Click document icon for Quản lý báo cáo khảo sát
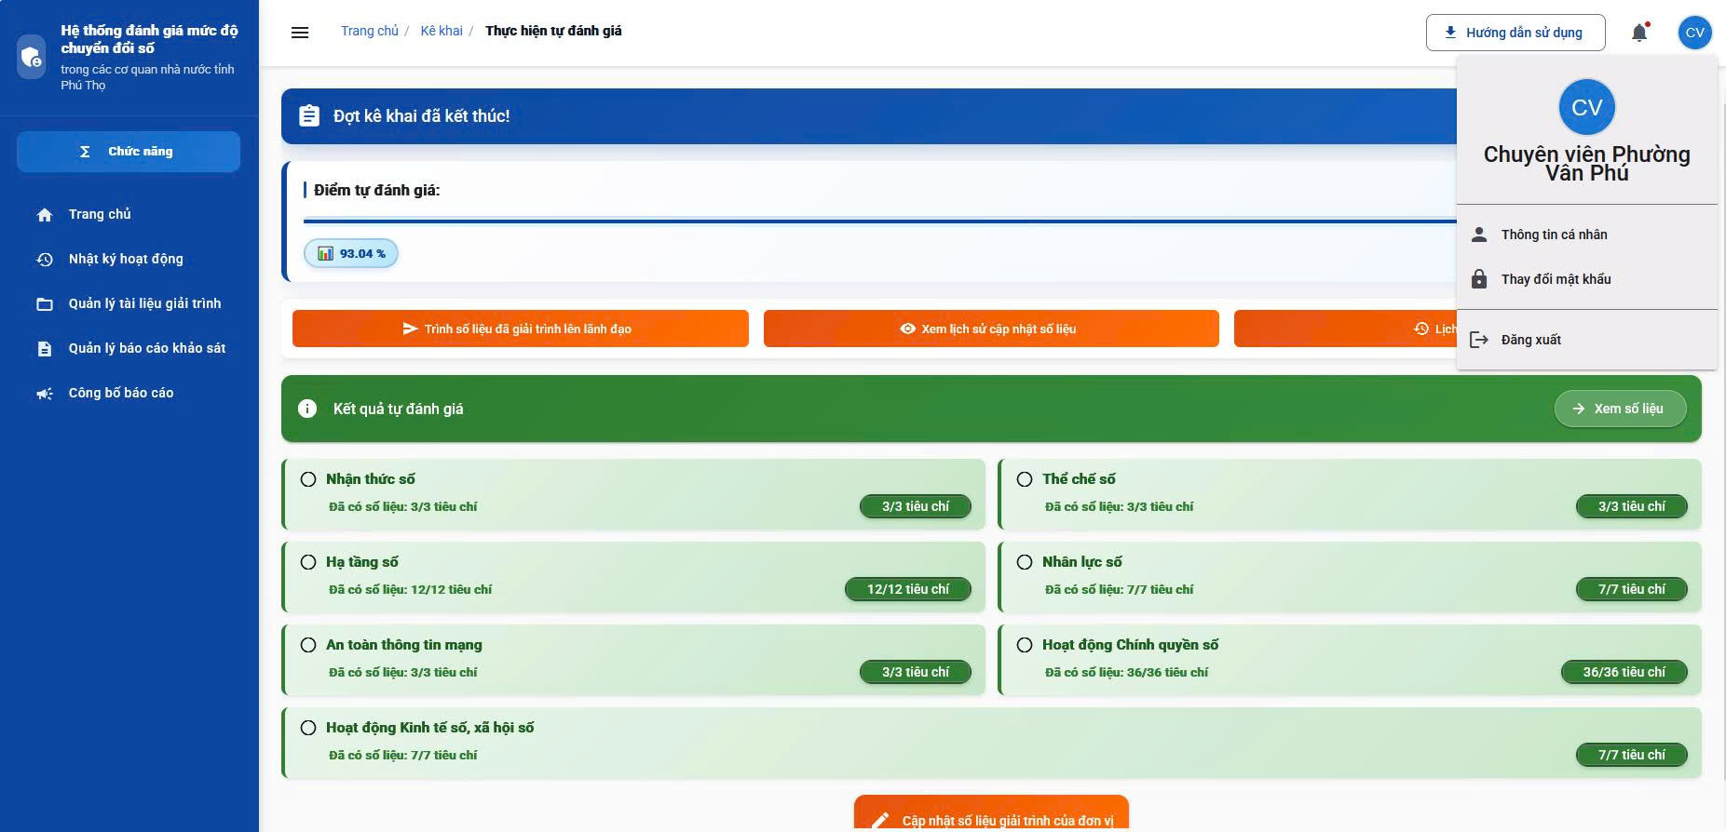The image size is (1726, 832). pos(45,349)
